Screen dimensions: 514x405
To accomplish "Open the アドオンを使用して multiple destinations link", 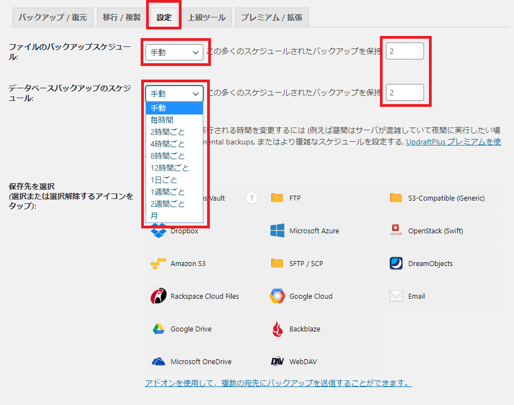I will (279, 383).
